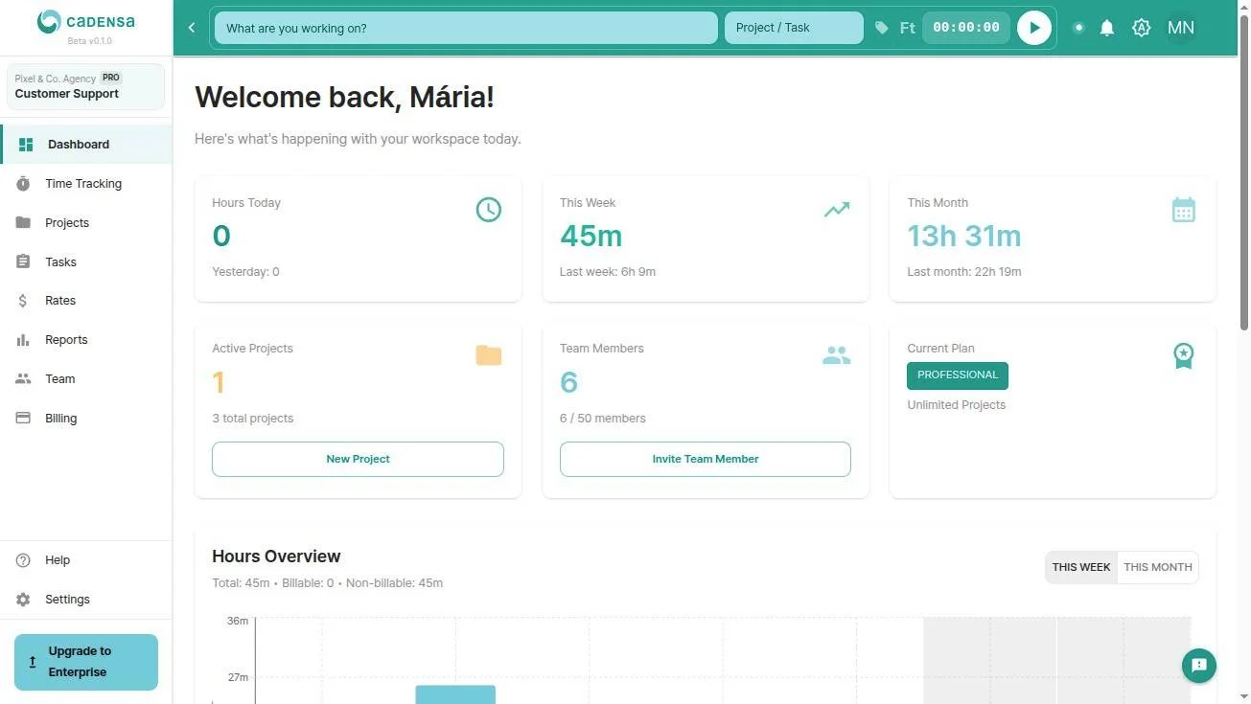Click 'Last month: 22h 19m' text
1251x704 pixels.
point(964,272)
